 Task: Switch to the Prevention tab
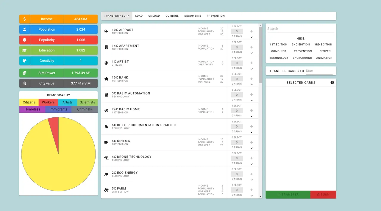(x=216, y=16)
